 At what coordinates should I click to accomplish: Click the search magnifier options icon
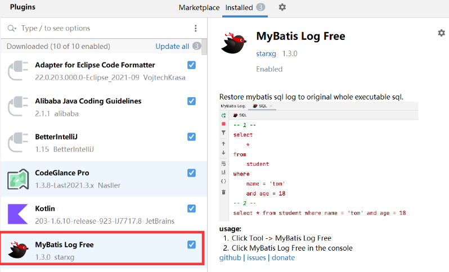click(x=12, y=28)
